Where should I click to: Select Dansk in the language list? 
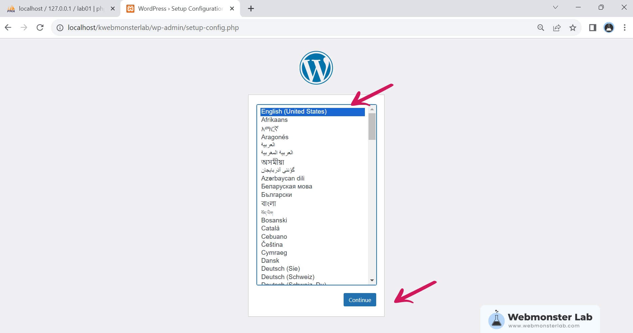(x=312, y=261)
